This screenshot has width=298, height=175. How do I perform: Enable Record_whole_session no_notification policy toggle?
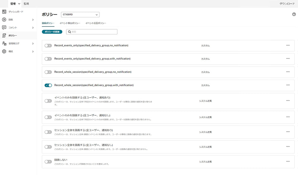(x=48, y=72)
